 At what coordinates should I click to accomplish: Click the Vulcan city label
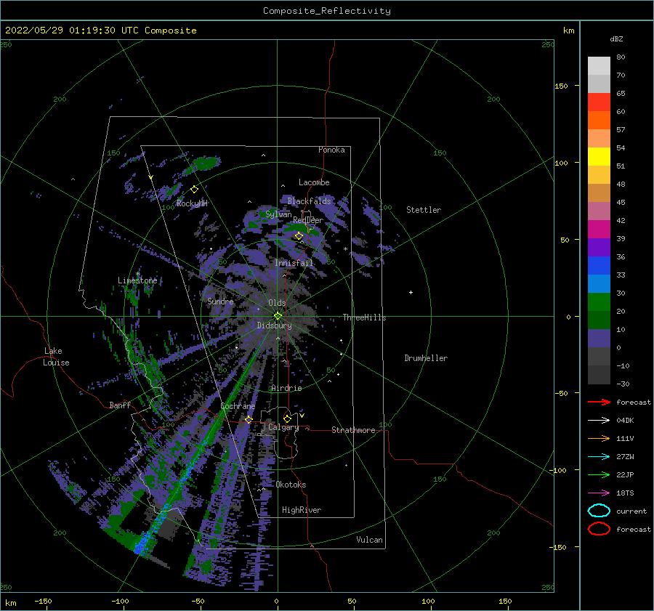pos(370,540)
